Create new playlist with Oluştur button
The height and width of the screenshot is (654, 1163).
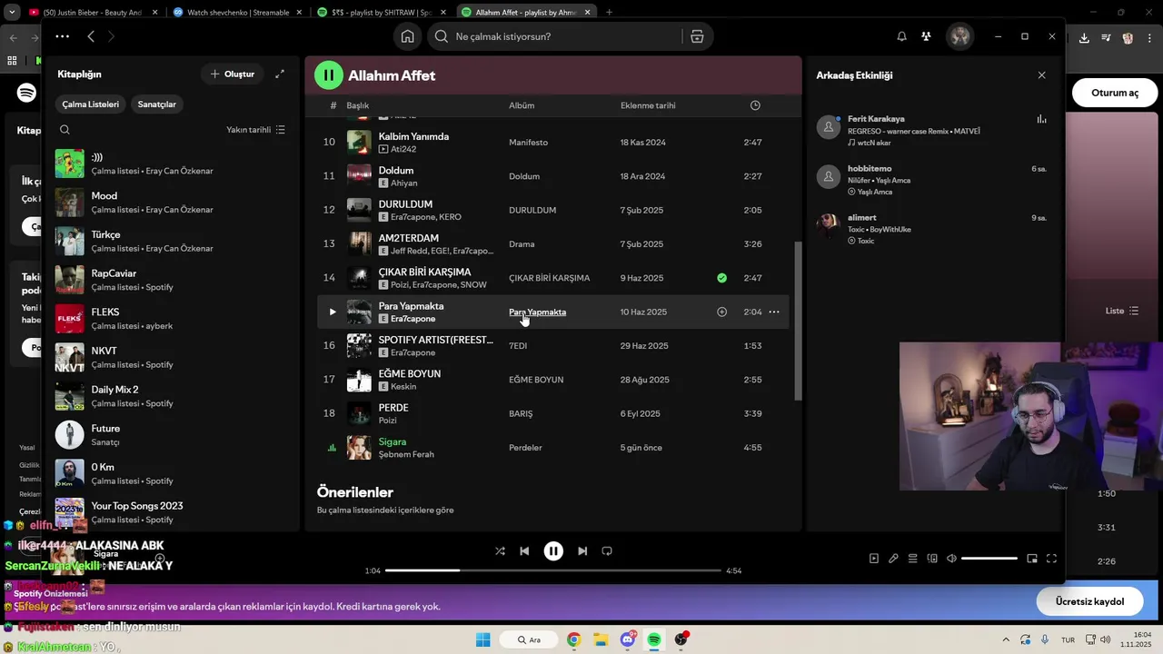click(x=233, y=74)
